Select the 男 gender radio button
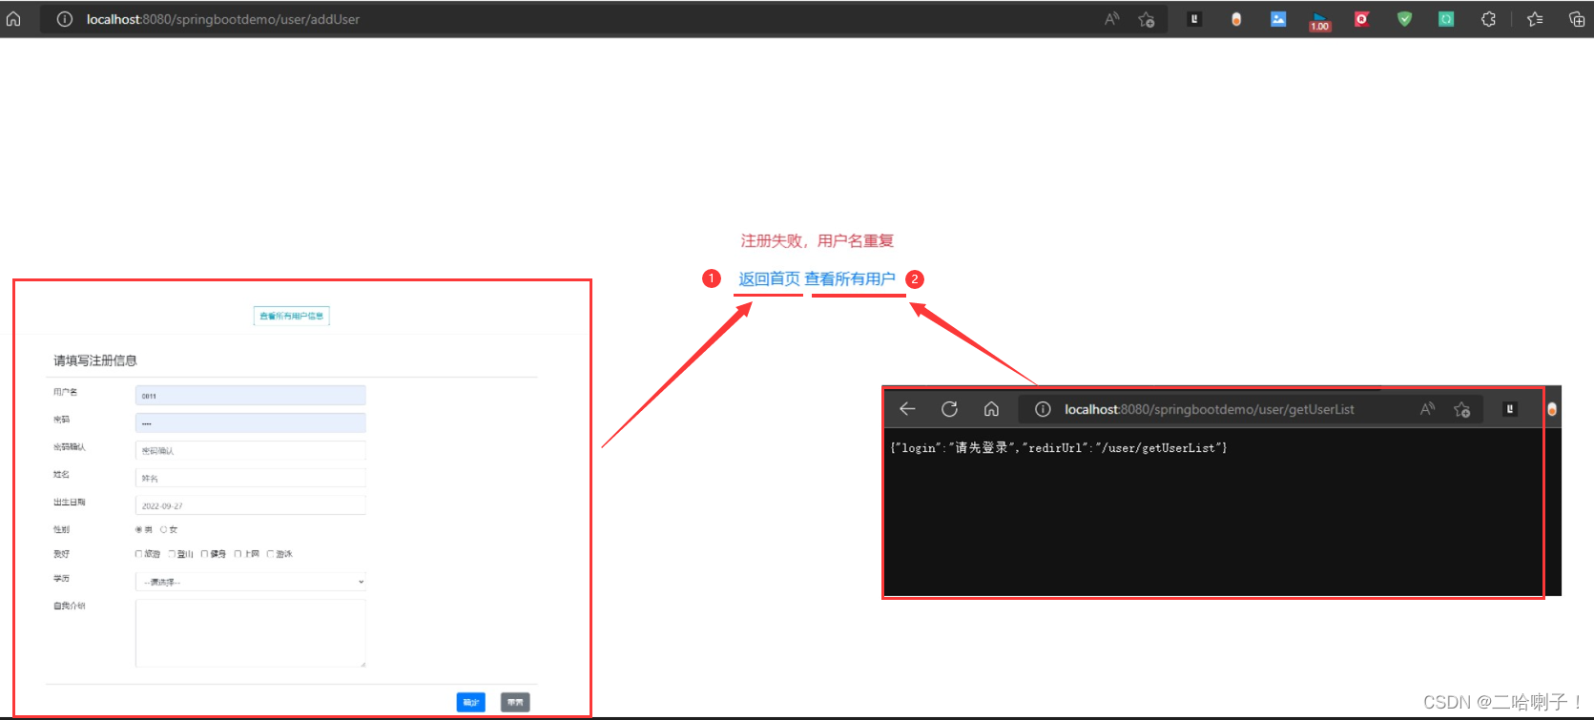This screenshot has width=1594, height=720. (x=138, y=529)
